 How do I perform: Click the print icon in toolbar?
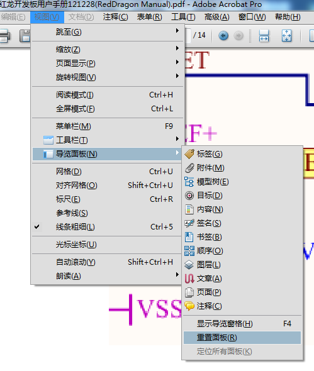5,36
